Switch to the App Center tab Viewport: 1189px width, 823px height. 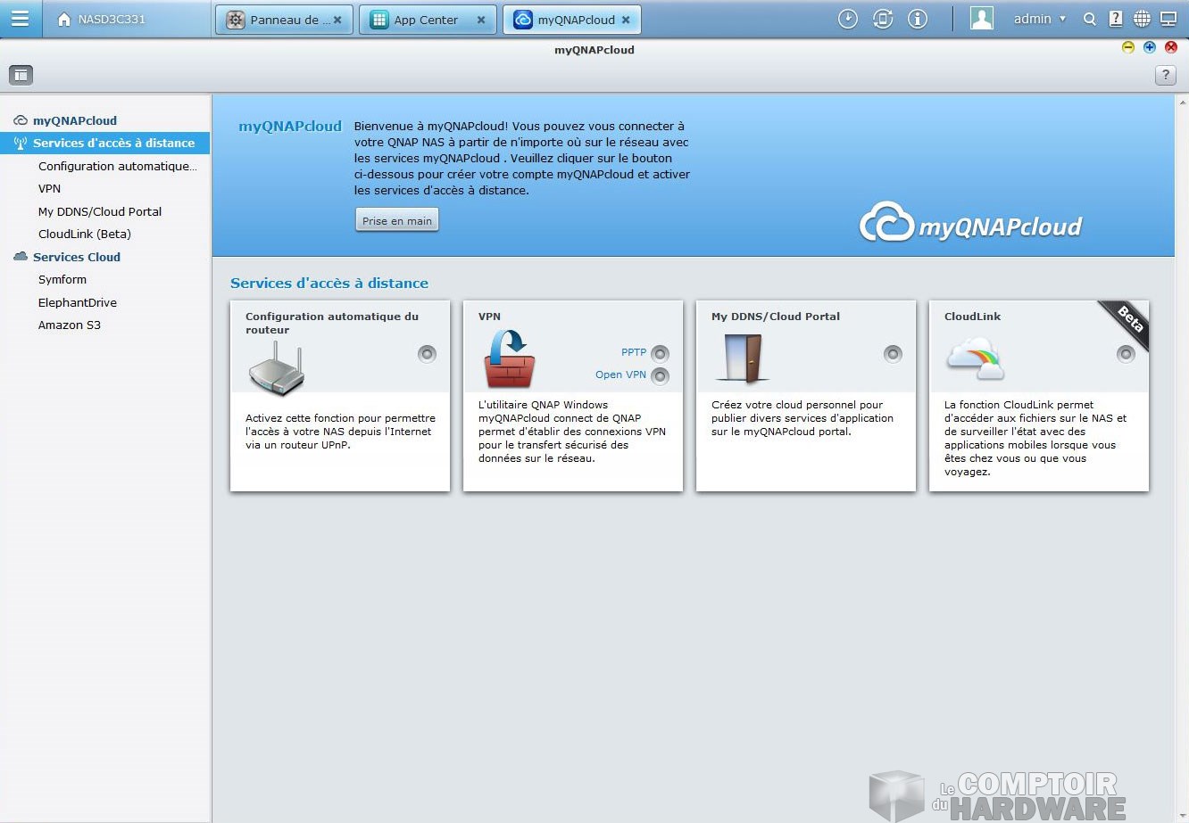tap(425, 20)
